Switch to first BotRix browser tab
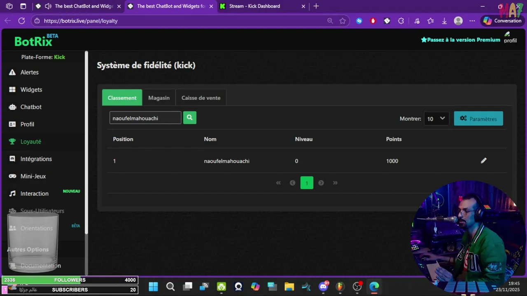This screenshot has width=527, height=296. (x=78, y=6)
